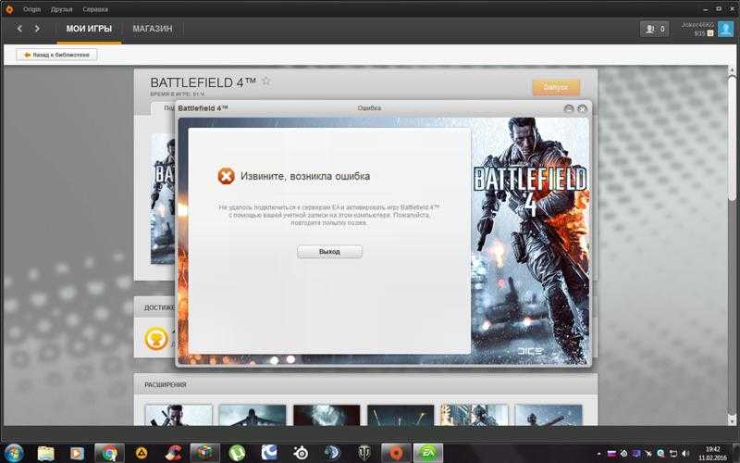Open Origin taskbar icon
This screenshot has width=740, height=463.
point(396,453)
